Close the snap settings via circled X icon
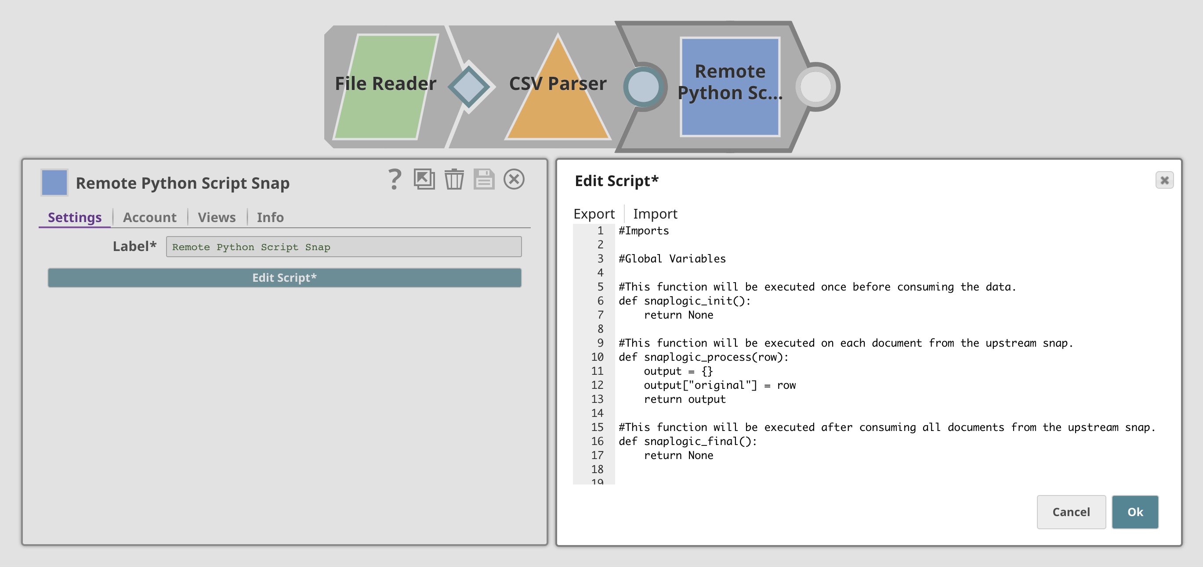This screenshot has height=567, width=1203. click(514, 179)
